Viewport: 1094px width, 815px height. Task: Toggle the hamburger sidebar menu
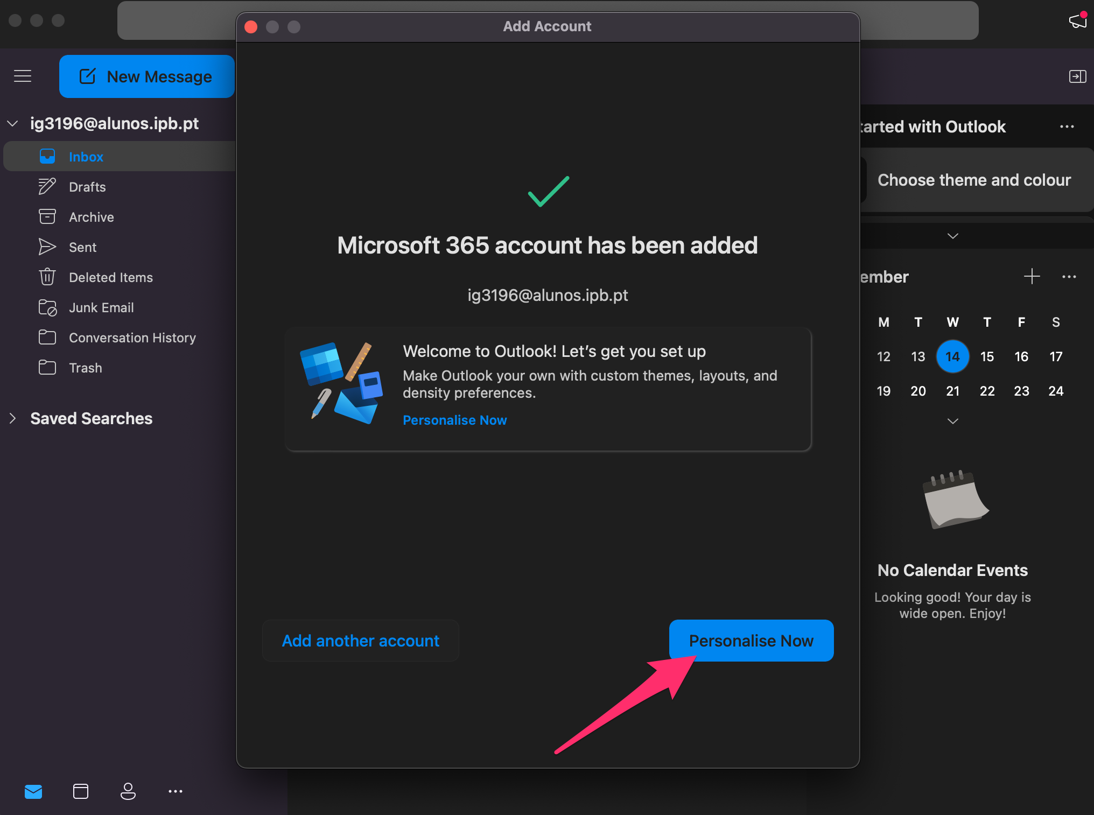pos(23,76)
